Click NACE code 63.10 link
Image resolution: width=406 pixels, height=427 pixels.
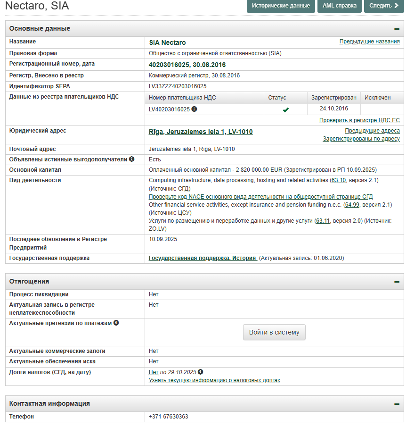339,180
